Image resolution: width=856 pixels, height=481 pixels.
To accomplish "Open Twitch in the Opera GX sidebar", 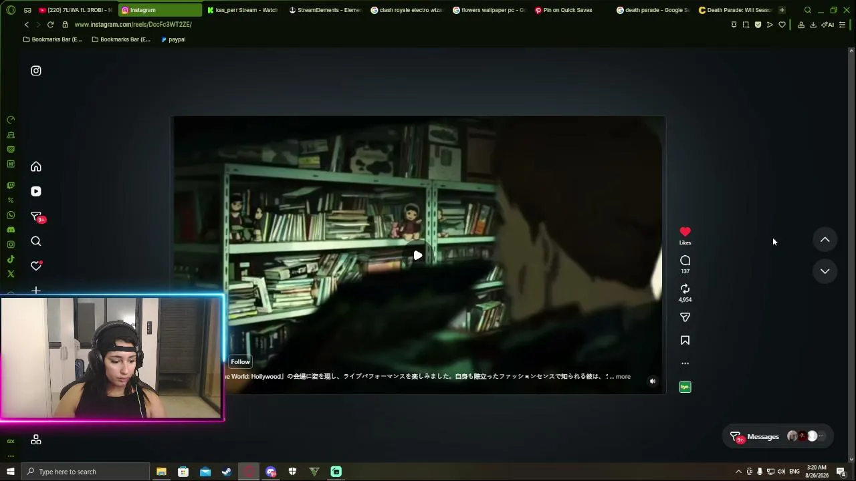I will tap(11, 186).
